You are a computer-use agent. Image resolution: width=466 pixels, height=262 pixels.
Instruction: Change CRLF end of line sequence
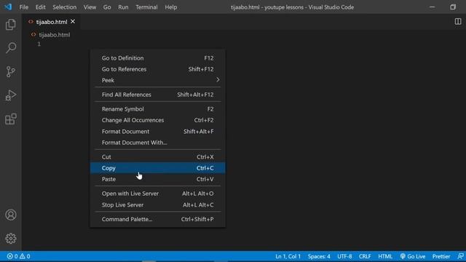[365, 256]
